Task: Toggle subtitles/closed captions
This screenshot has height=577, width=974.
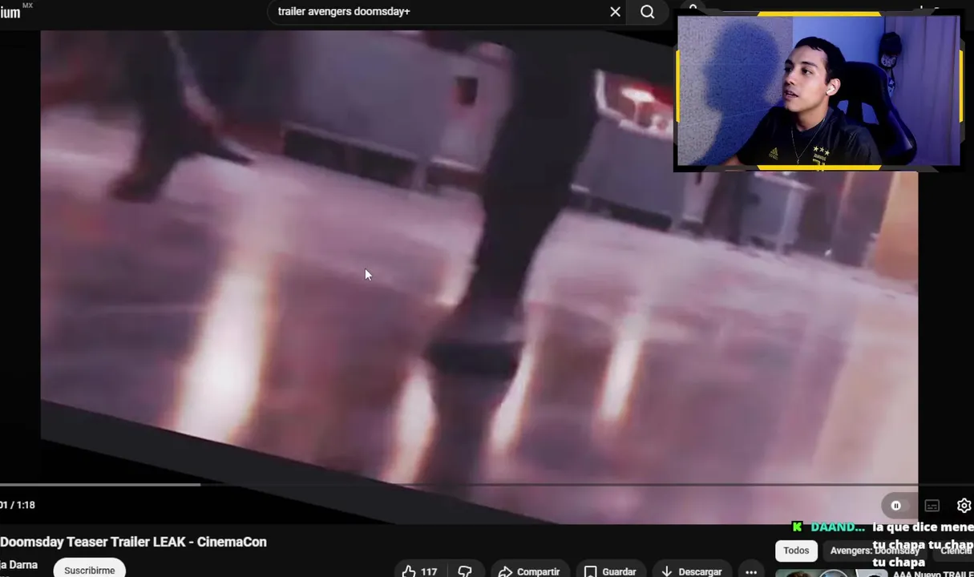Action: coord(932,506)
